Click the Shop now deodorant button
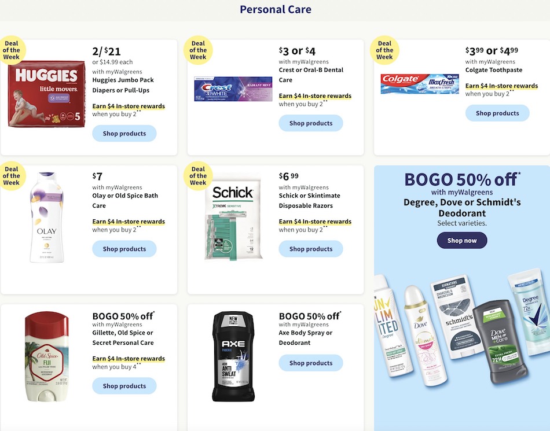The width and height of the screenshot is (550, 431). click(462, 241)
